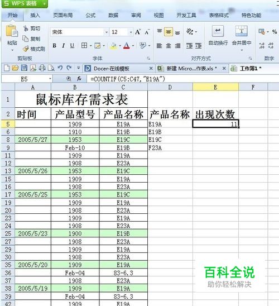279x306 pixels.
Task: Click the text orientation icon
Action: pos(190,31)
